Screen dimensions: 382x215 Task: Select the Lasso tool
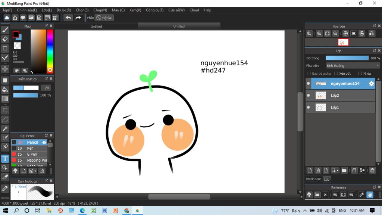pyautogui.click(x=5, y=119)
